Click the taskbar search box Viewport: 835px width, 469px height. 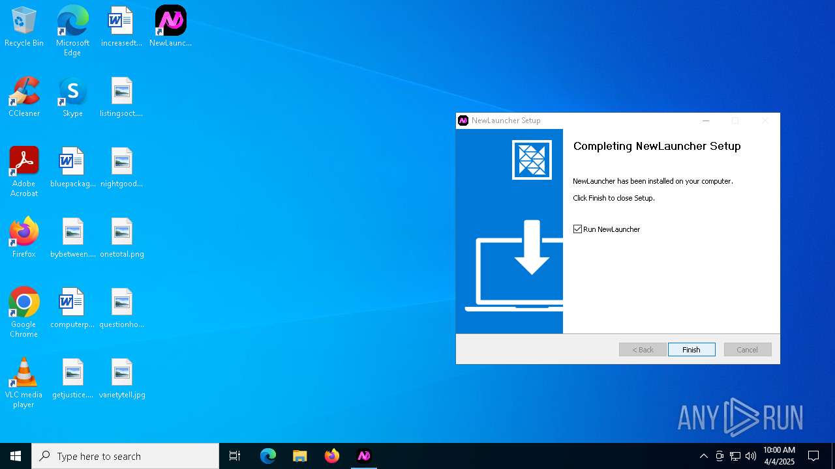[125, 456]
